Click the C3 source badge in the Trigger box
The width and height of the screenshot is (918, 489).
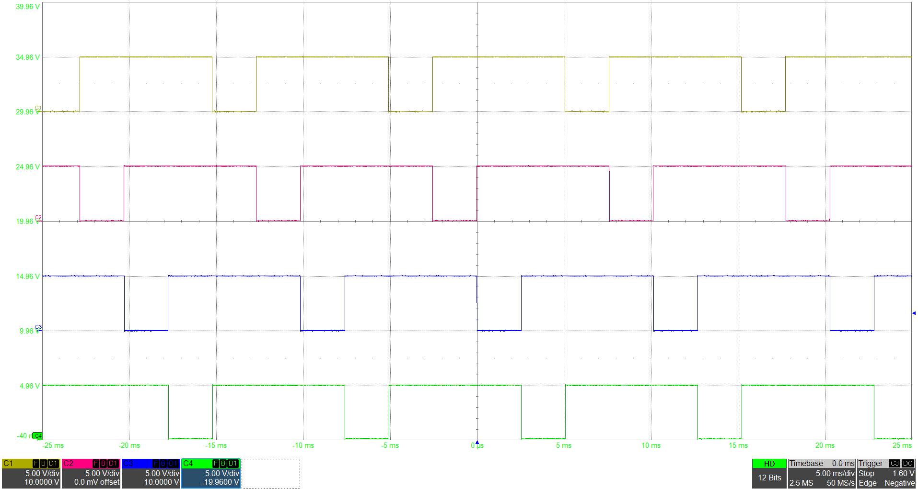[895, 463]
